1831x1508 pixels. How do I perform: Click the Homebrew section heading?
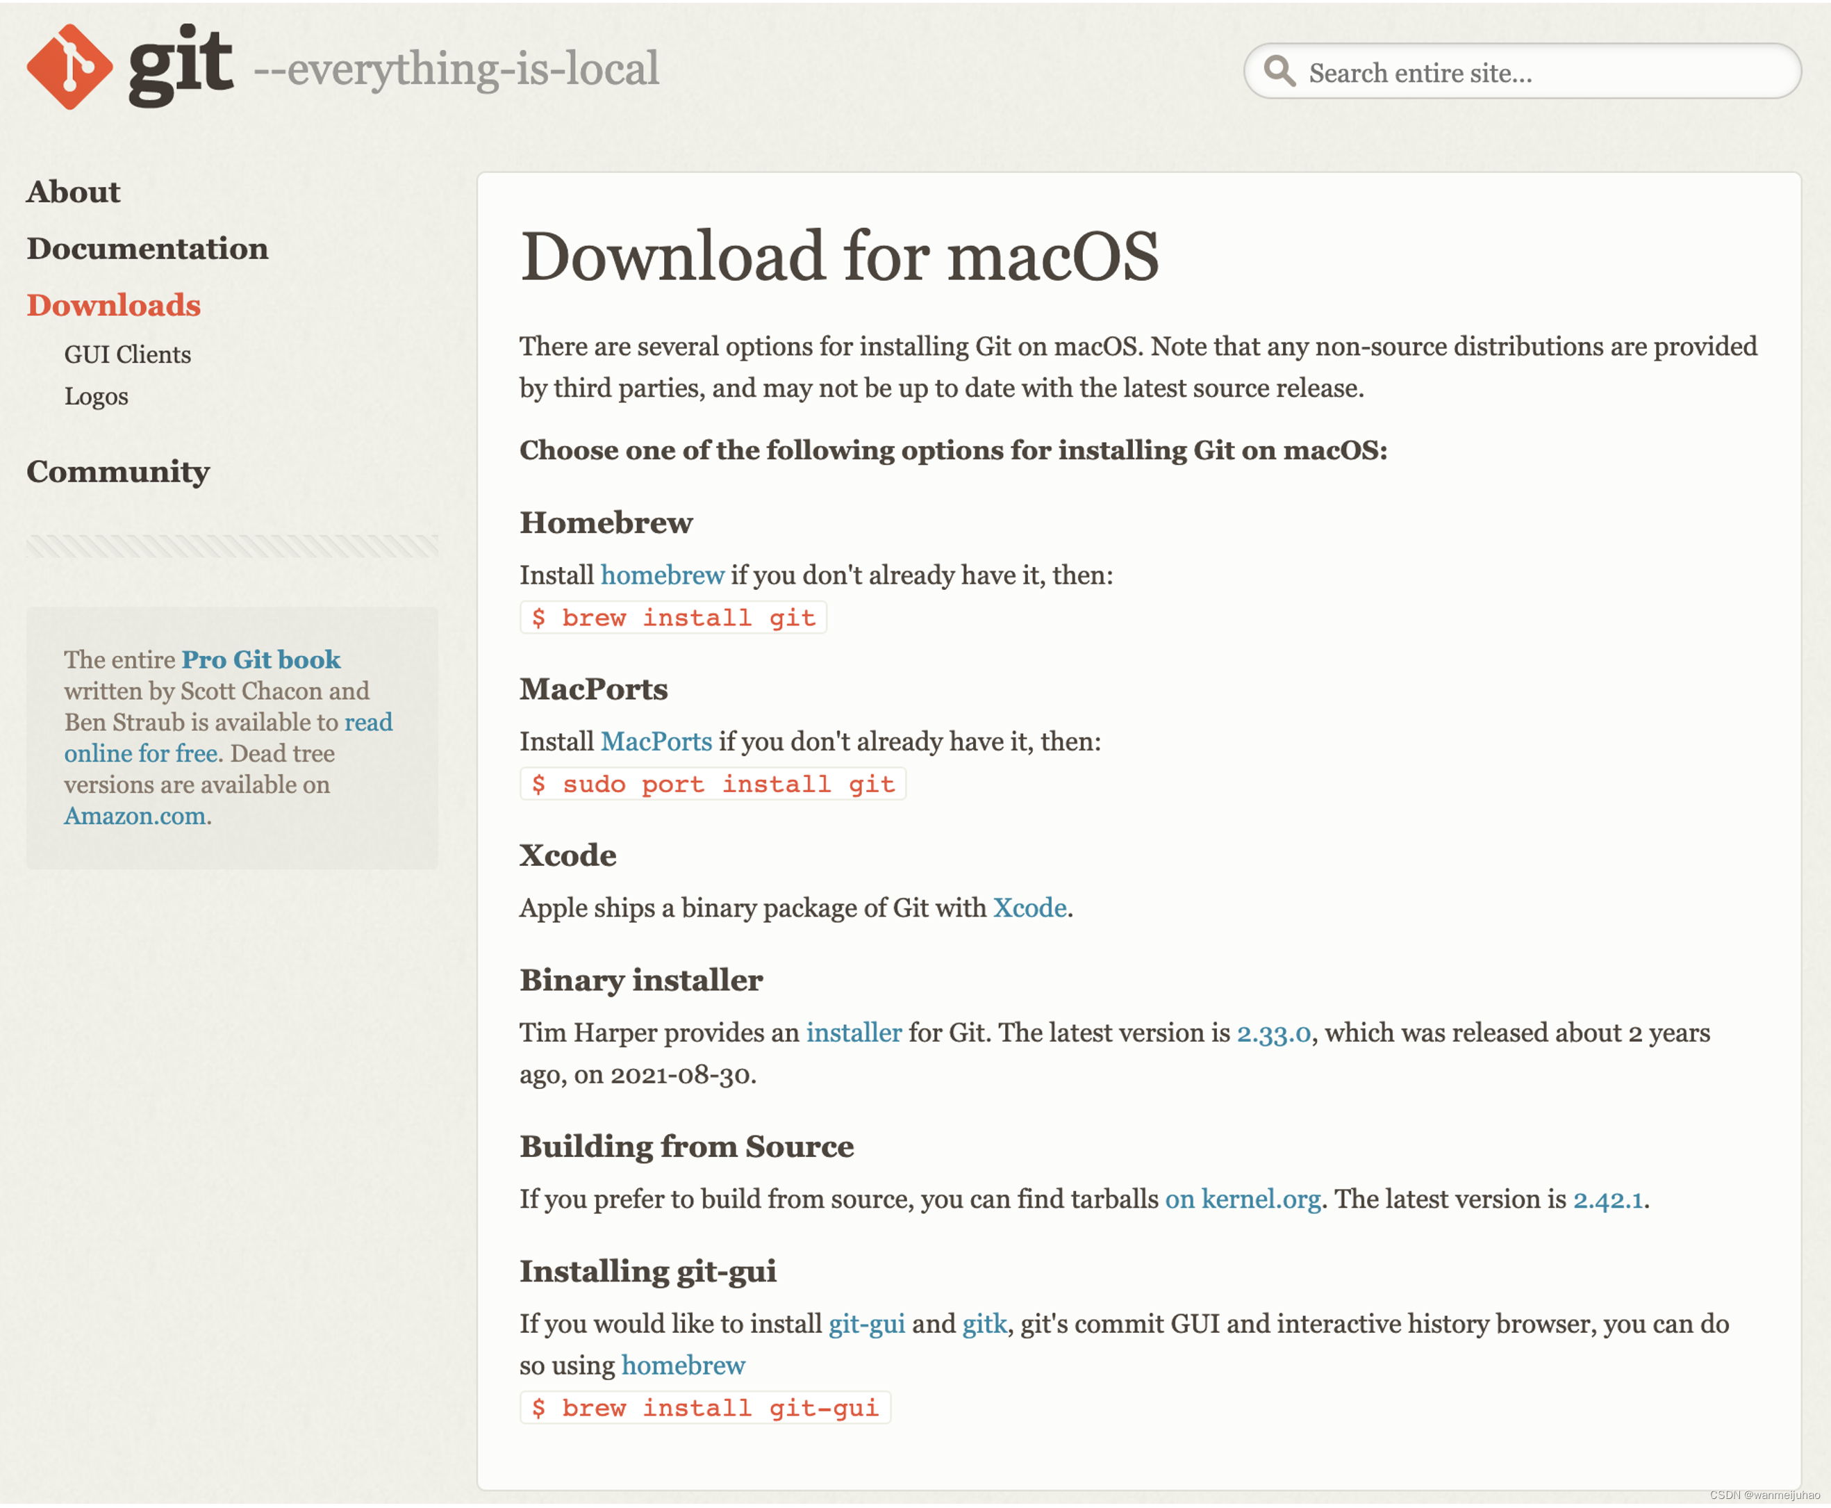pos(606,523)
